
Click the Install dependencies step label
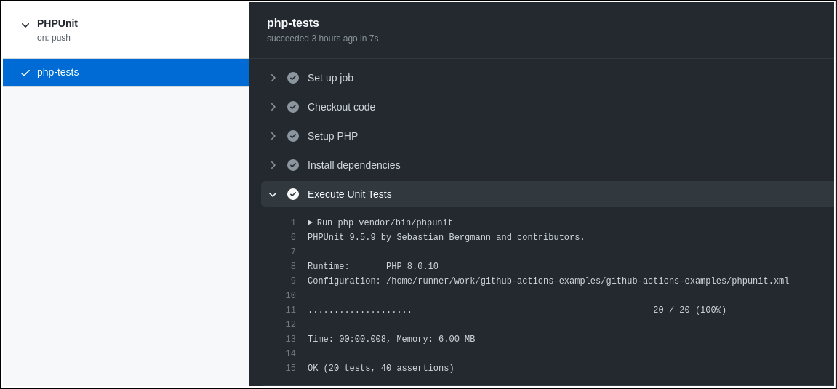[x=353, y=165]
